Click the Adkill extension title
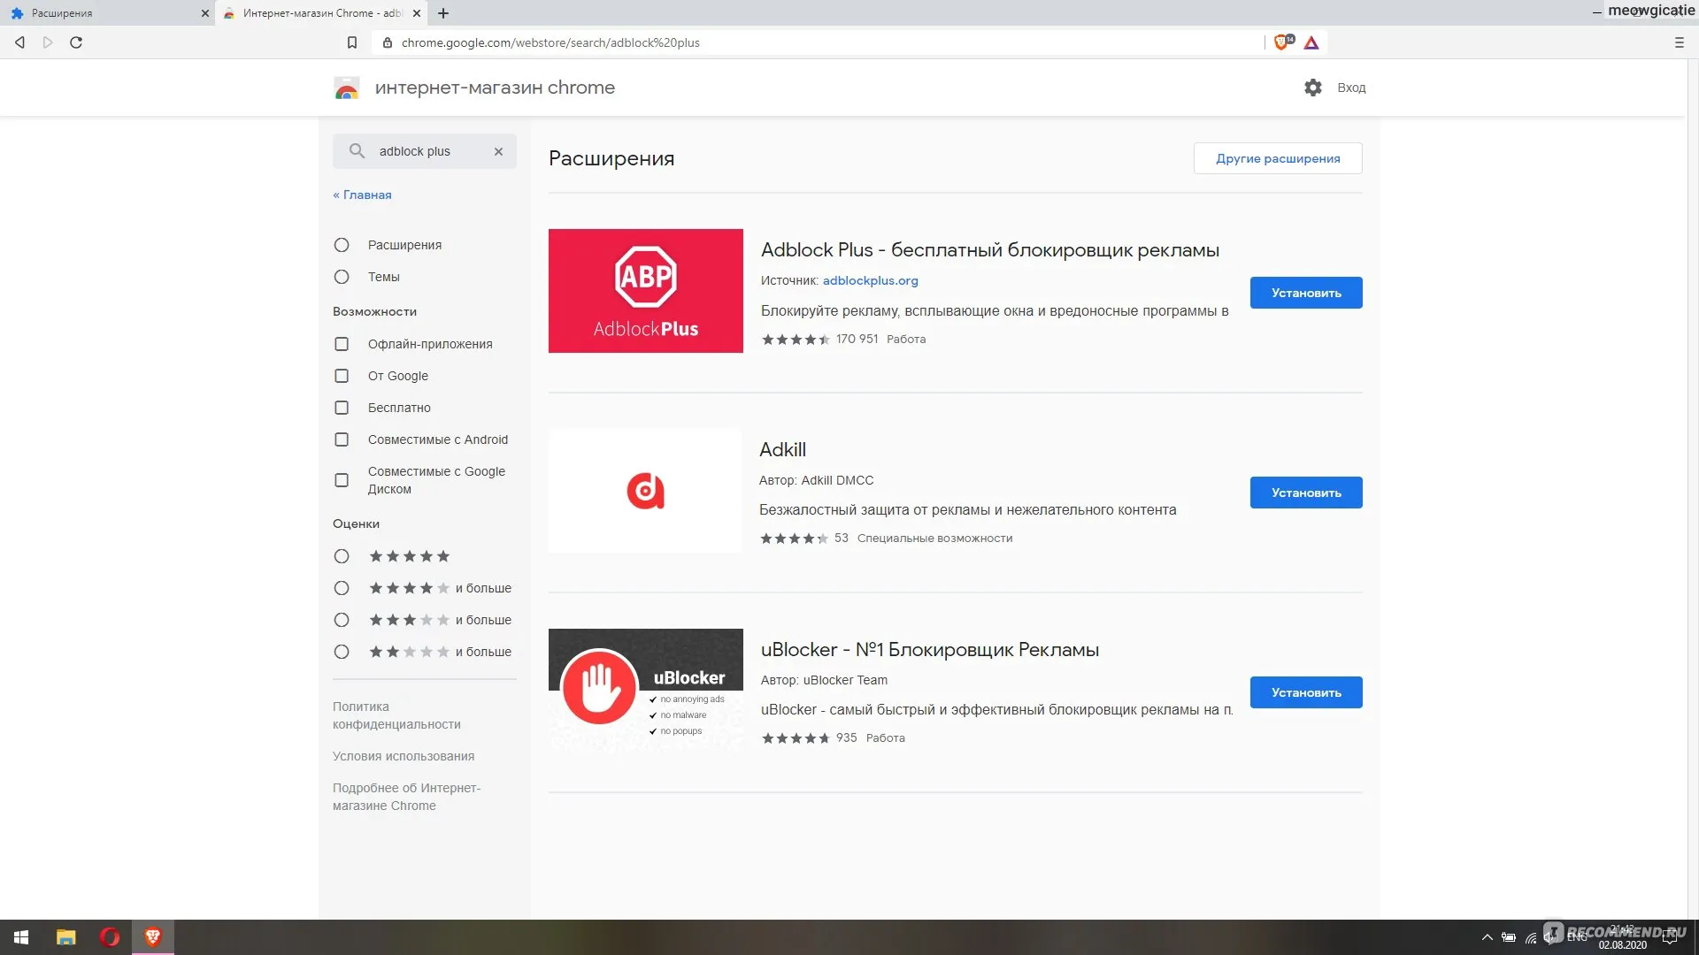Viewport: 1699px width, 955px height. coord(783,449)
